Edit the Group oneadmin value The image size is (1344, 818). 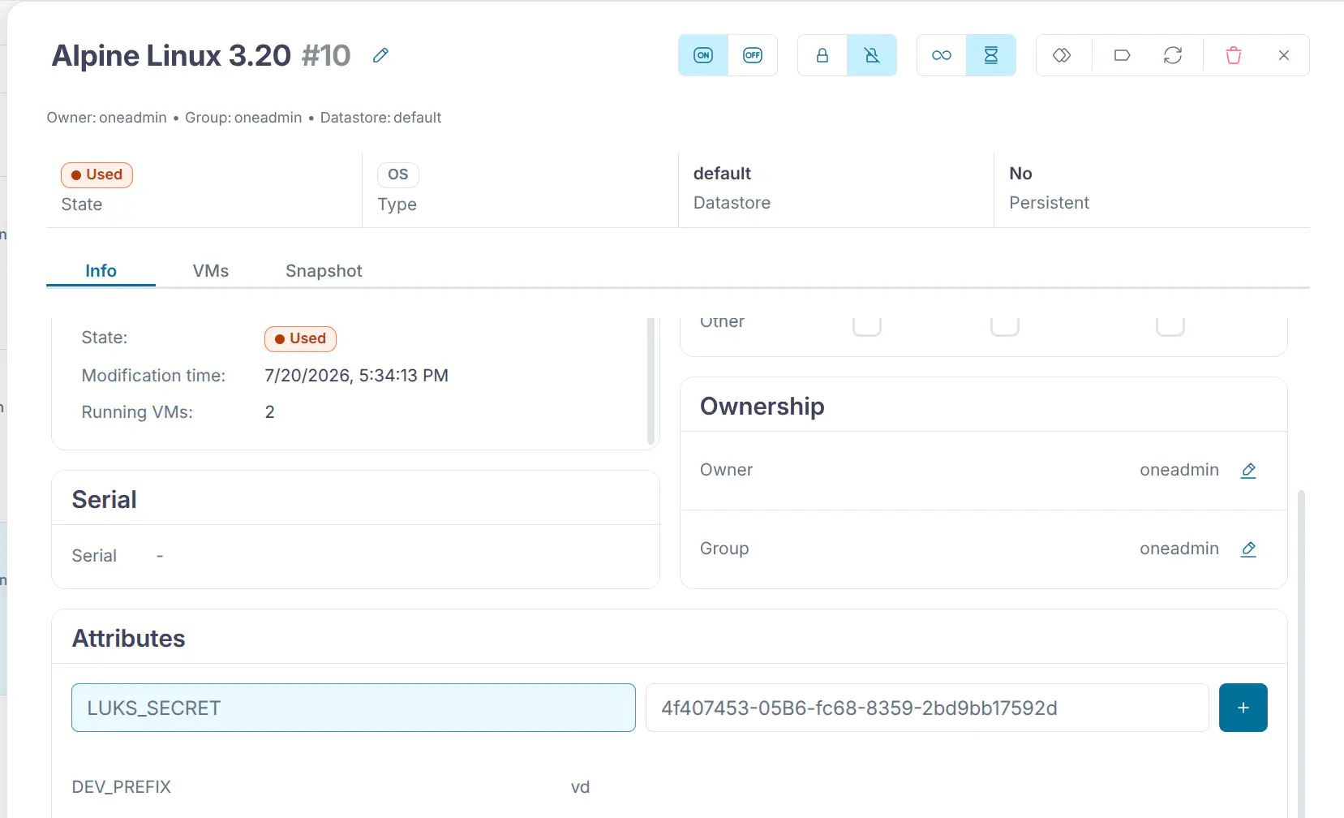pyautogui.click(x=1248, y=549)
